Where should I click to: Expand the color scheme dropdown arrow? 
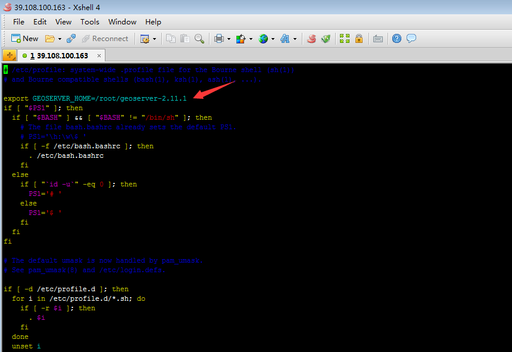tap(251, 39)
